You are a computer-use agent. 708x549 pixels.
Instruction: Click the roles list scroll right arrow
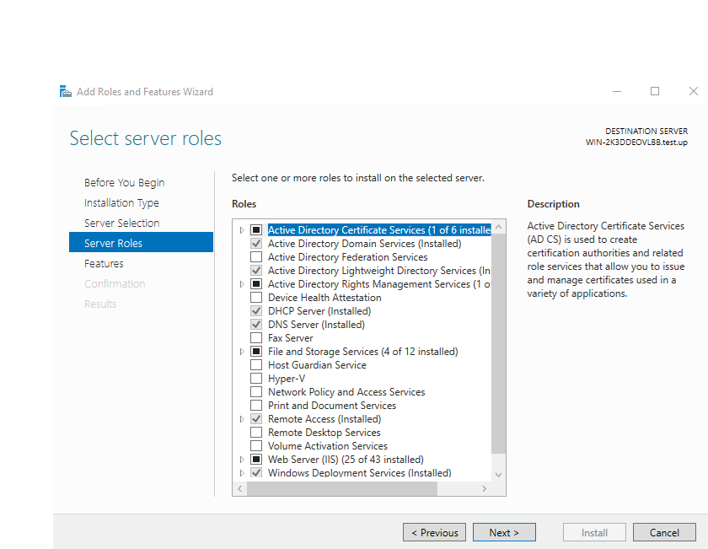pyautogui.click(x=484, y=488)
